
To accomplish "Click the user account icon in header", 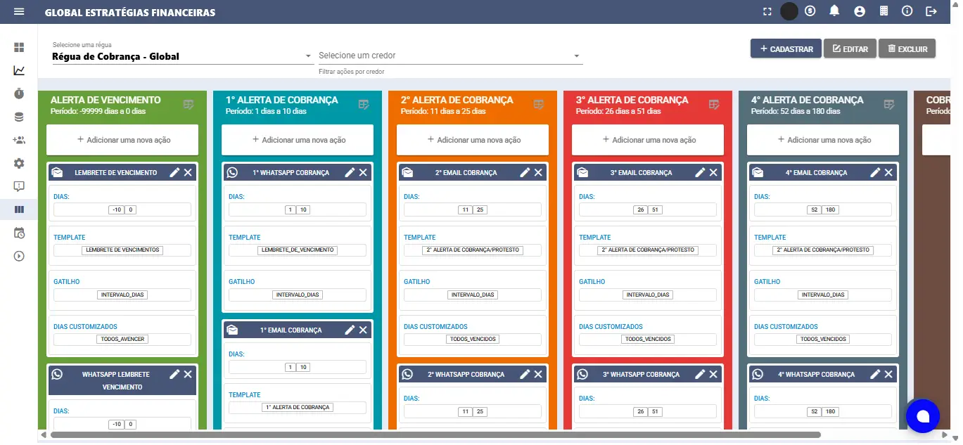I will pos(859,11).
